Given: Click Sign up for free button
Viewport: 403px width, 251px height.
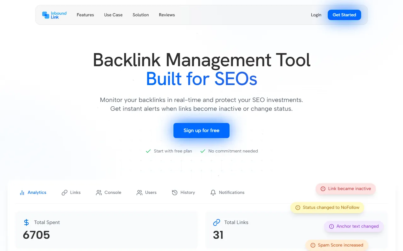Looking at the screenshot, I should (x=201, y=131).
